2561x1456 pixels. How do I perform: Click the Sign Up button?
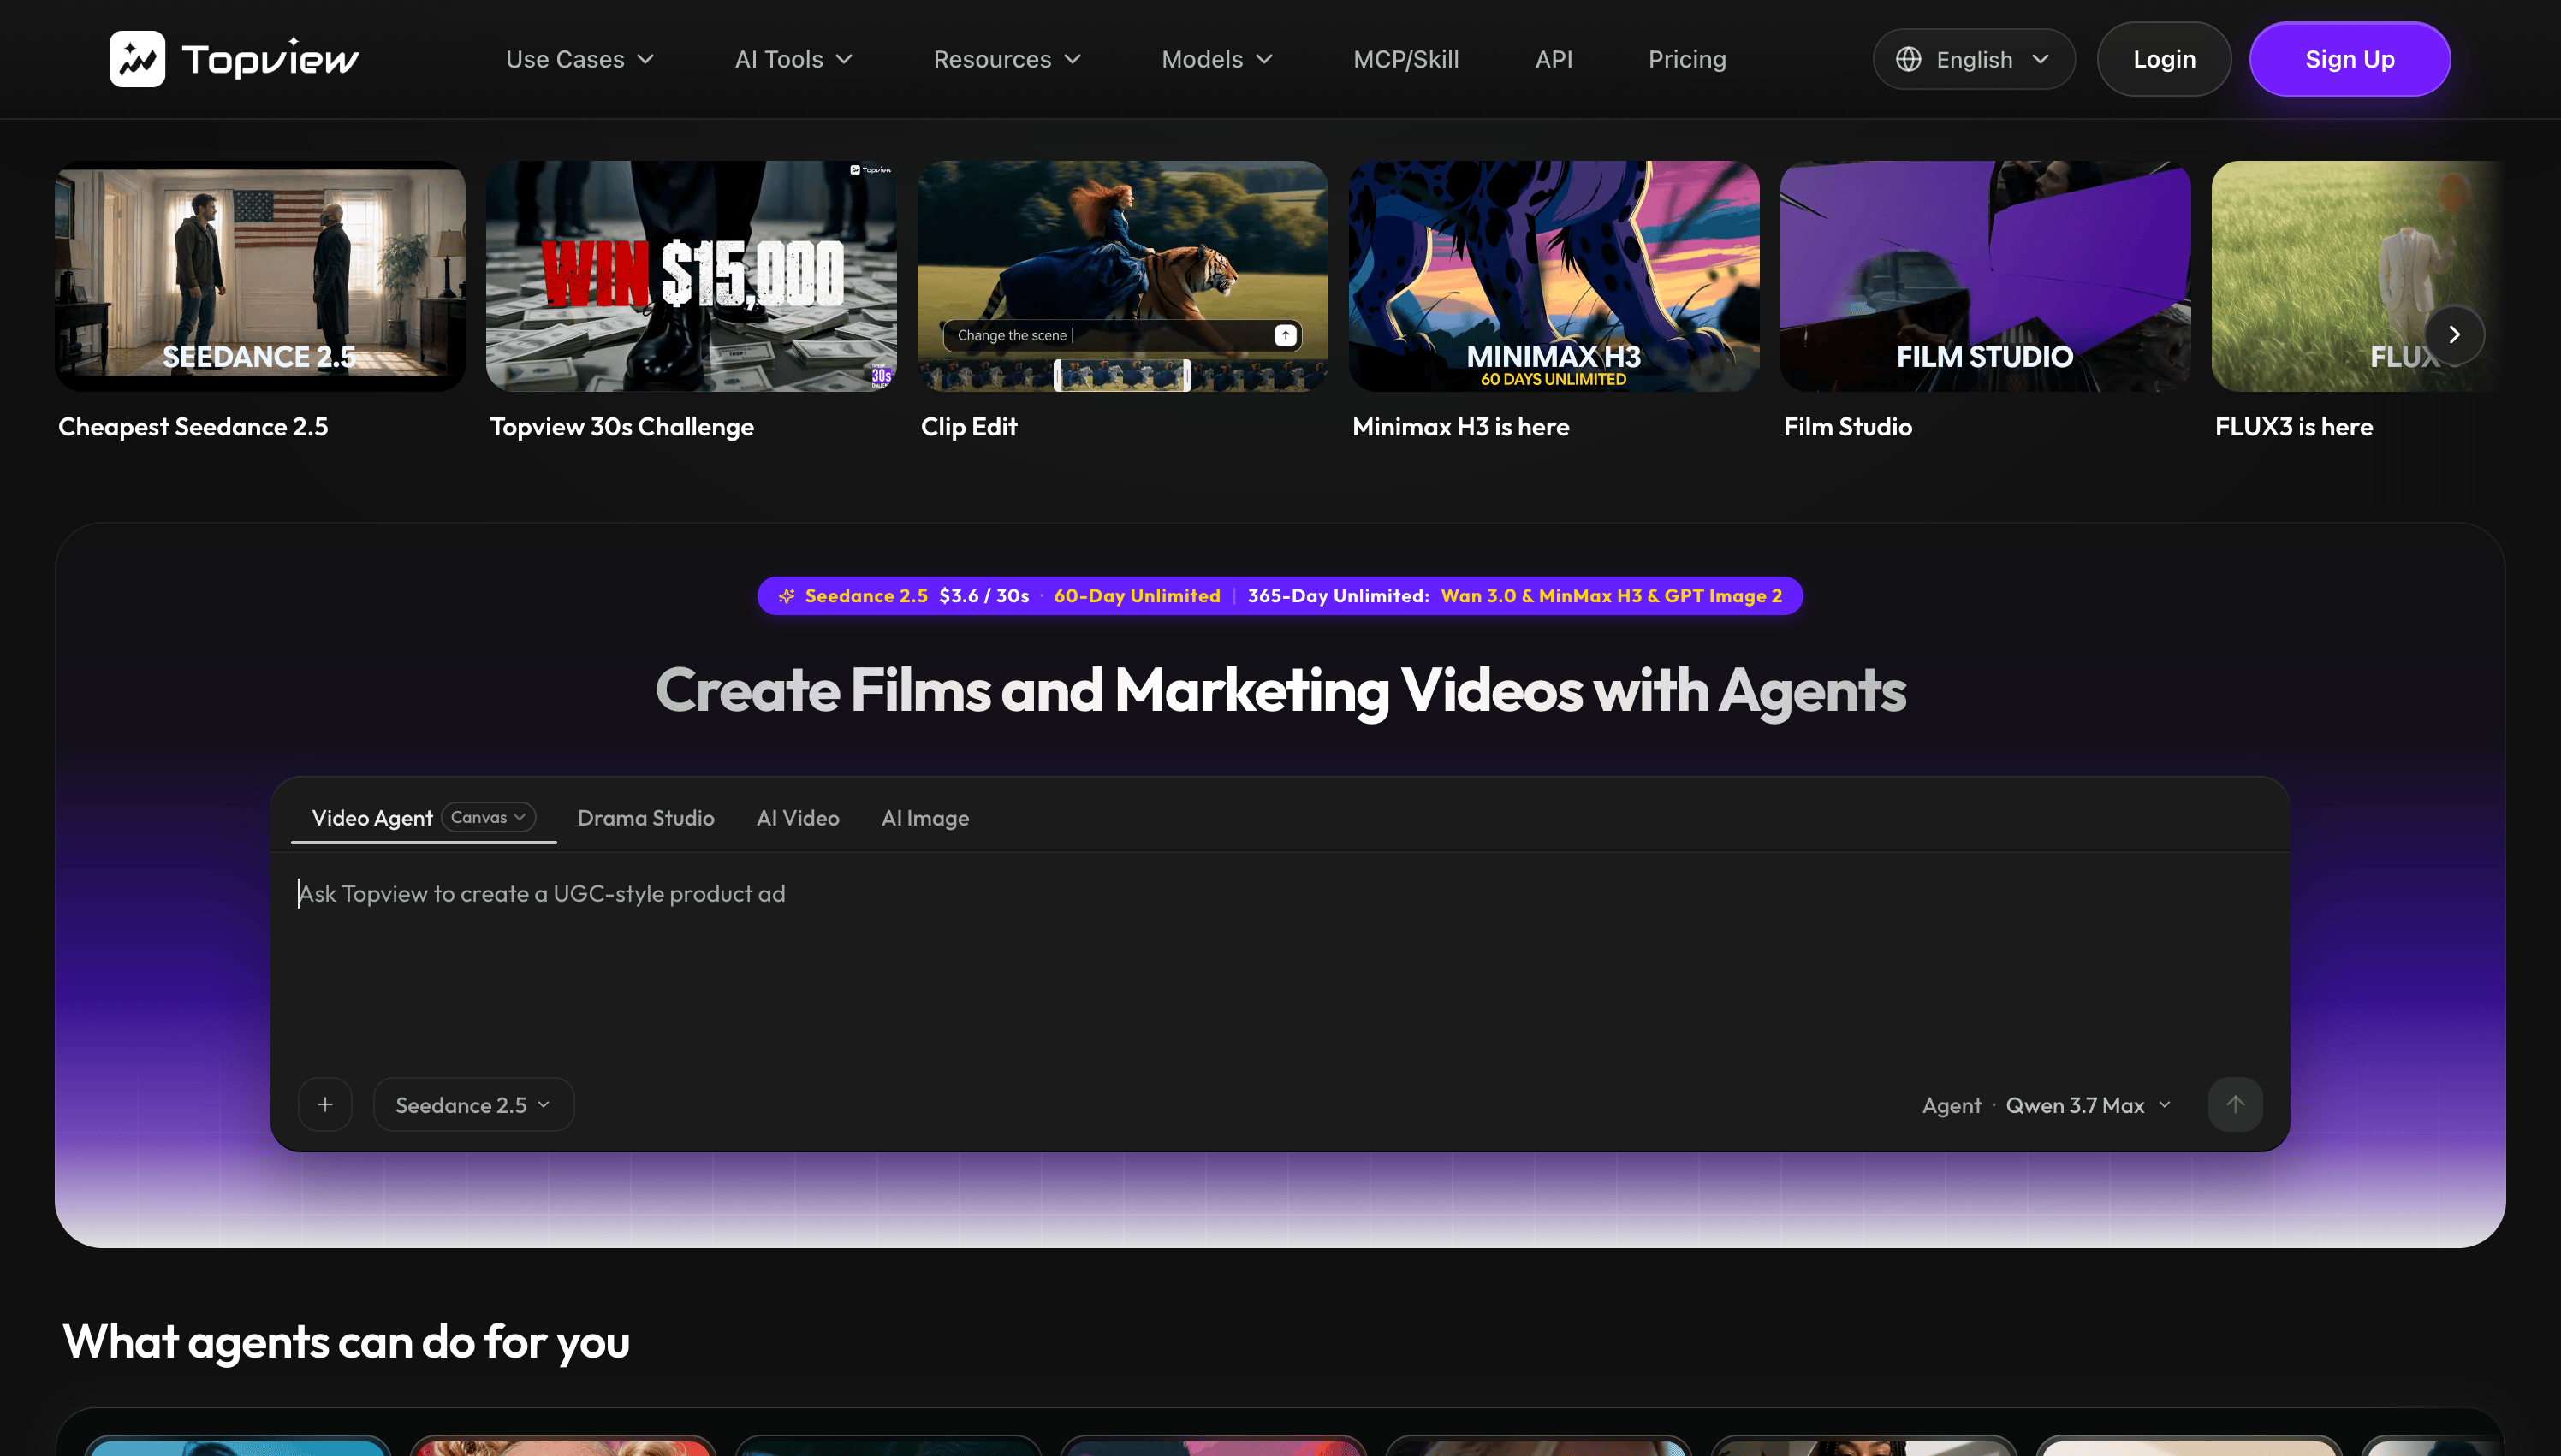coord(2349,59)
